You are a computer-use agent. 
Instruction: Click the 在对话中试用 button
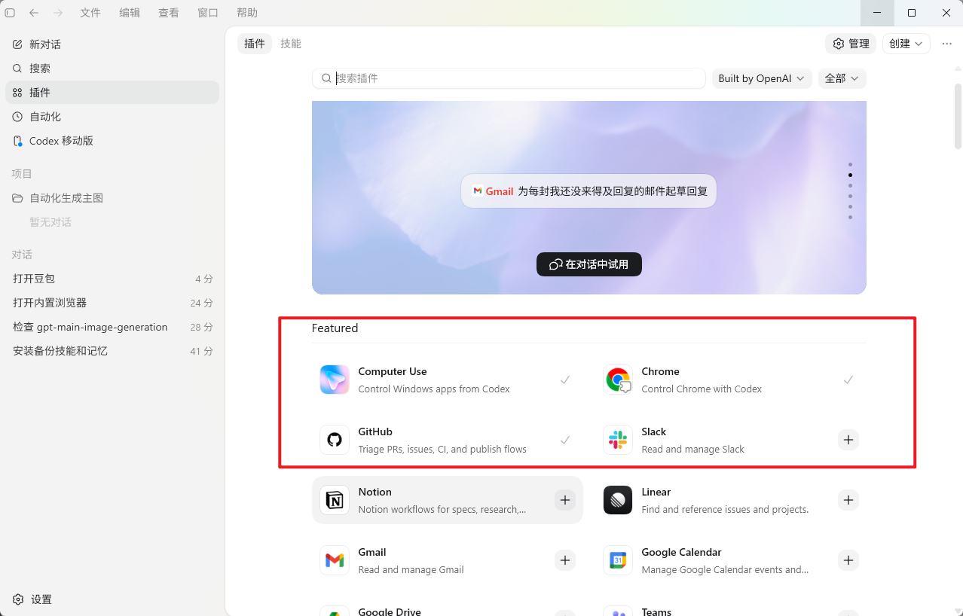click(x=588, y=264)
